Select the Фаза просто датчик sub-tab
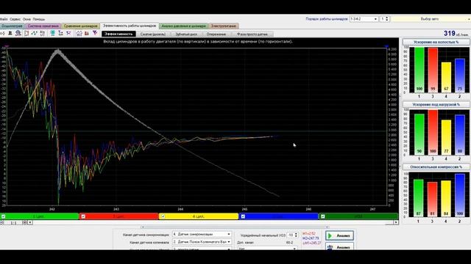Viewport: 471px width, 264px height. click(252, 34)
